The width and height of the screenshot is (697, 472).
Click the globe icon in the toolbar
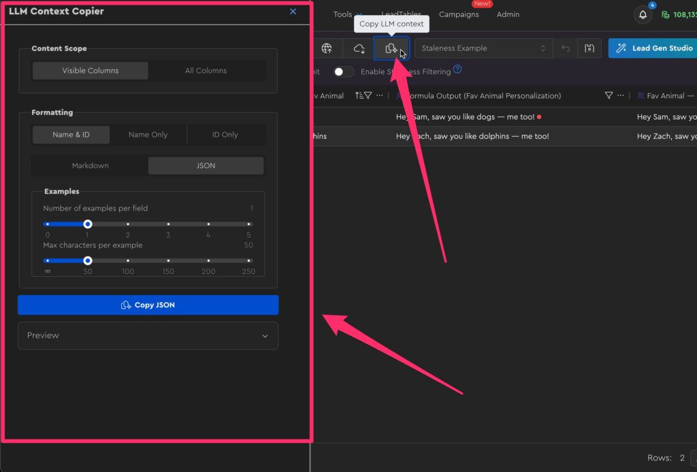point(327,48)
